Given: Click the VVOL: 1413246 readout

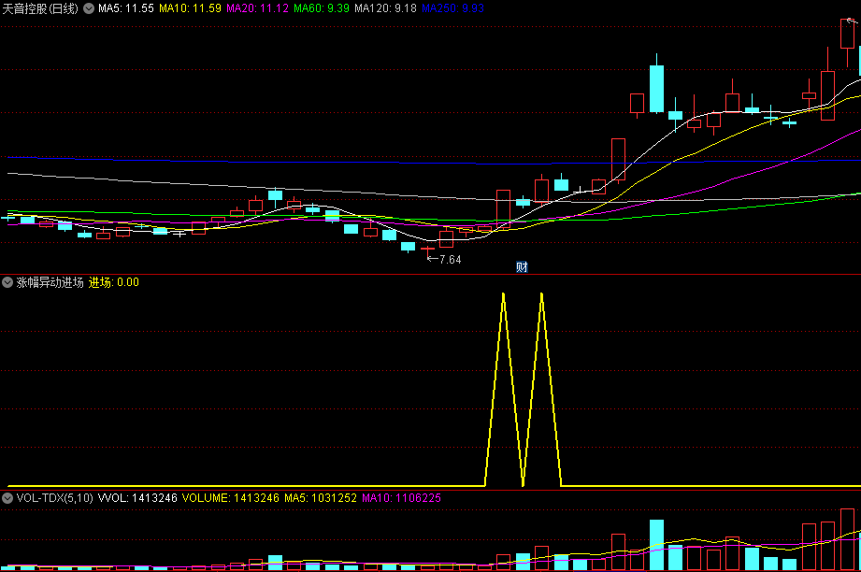Looking at the screenshot, I should click(137, 498).
